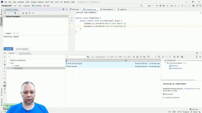Click the Git log text search field
202x113 pixels.
76,57
